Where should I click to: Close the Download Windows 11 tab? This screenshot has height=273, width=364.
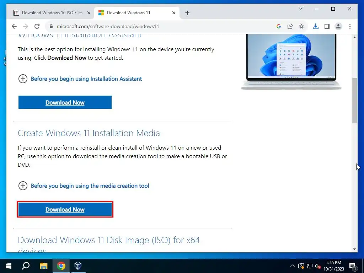tap(173, 13)
